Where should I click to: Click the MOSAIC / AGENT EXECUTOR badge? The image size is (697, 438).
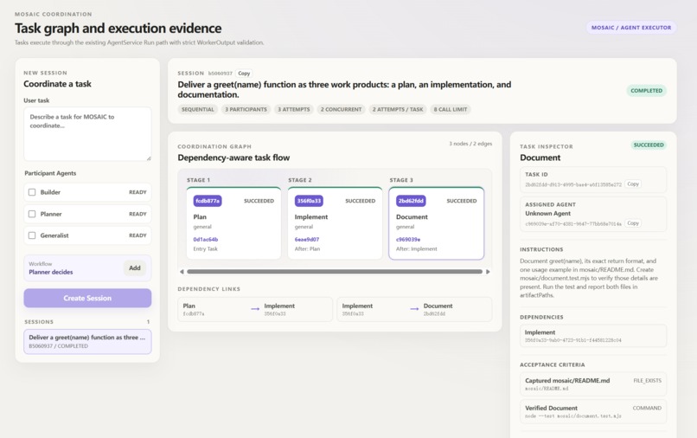[x=631, y=28]
